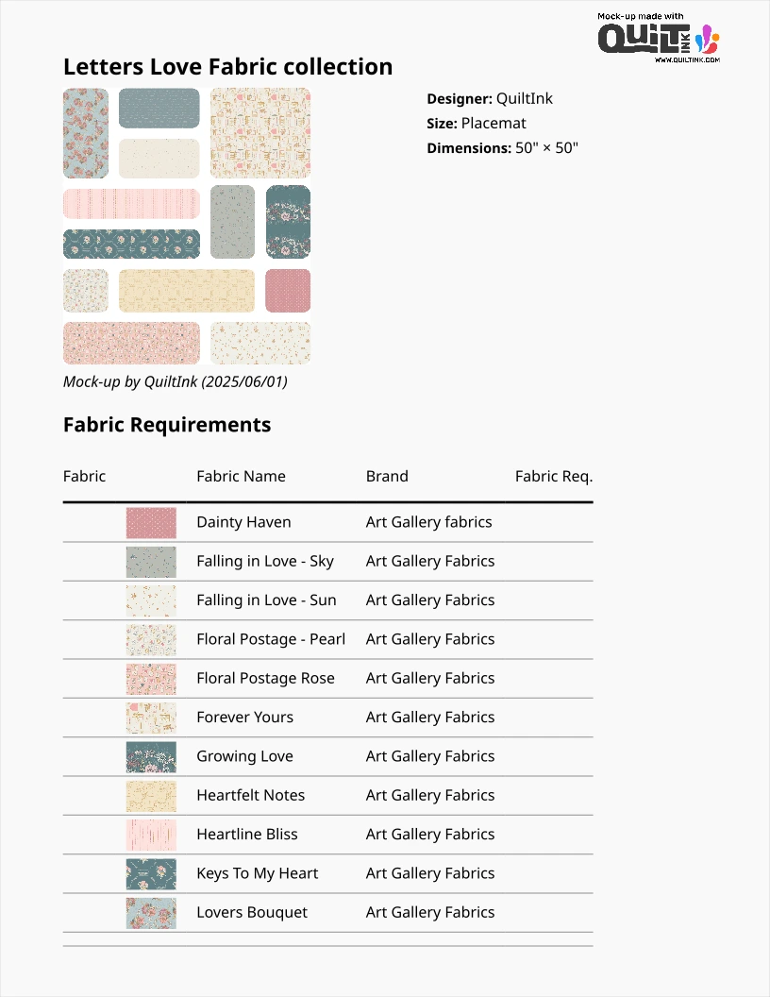The height and width of the screenshot is (997, 770).
Task: Click the small rose-dotted tile in mock-up
Action: 288,291
